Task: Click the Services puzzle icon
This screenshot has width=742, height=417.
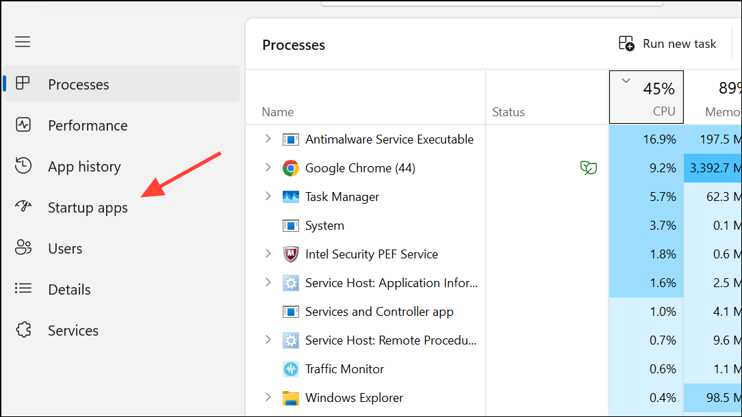Action: click(x=23, y=329)
